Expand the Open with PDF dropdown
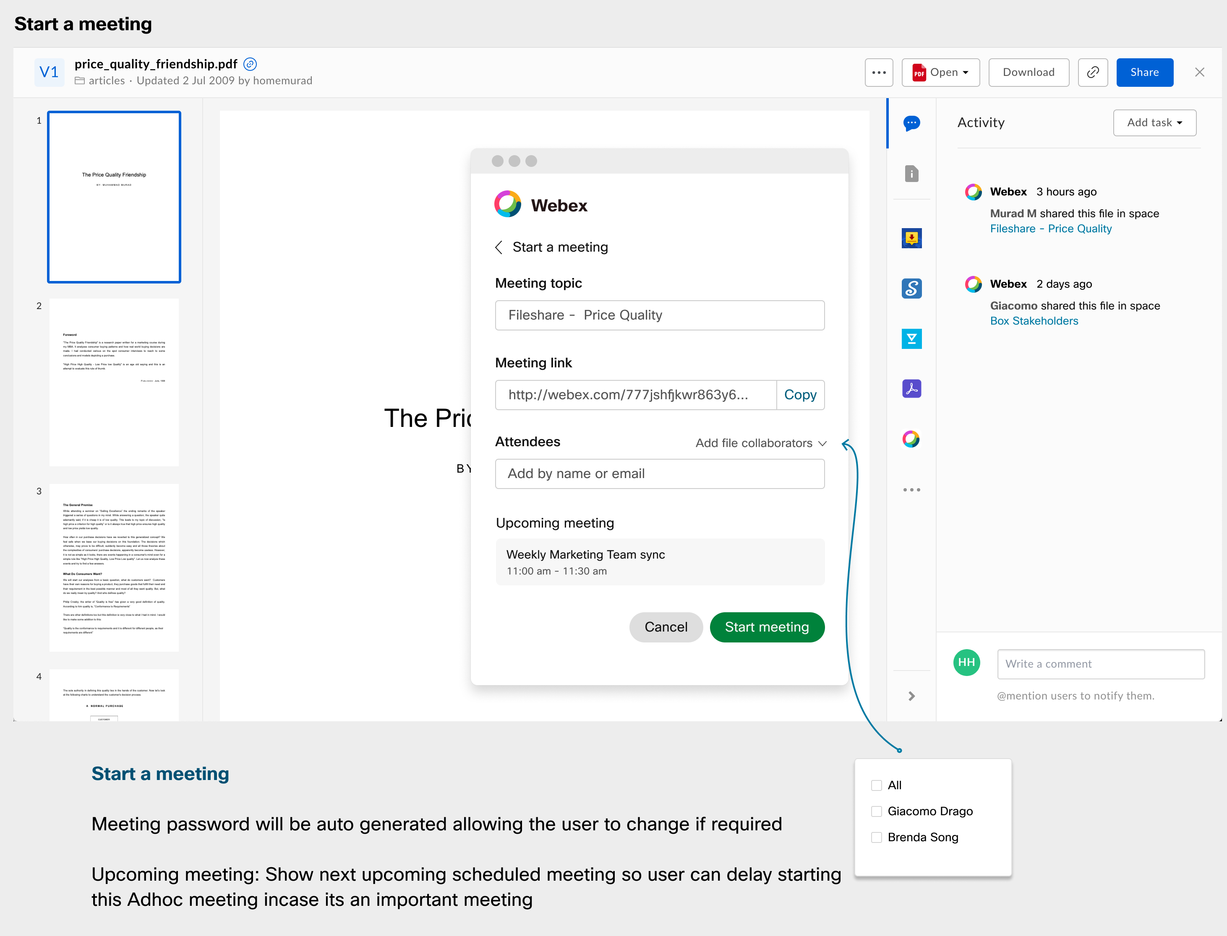Viewport: 1227px width, 936px height. click(940, 73)
